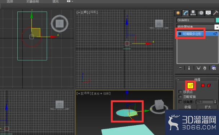Select the Polygon sub-object level icon

203,85
